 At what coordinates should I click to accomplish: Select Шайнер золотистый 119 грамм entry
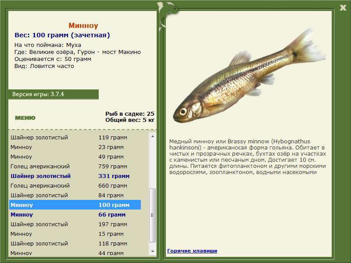pos(75,137)
